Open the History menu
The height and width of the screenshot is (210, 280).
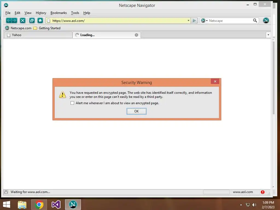tap(41, 13)
